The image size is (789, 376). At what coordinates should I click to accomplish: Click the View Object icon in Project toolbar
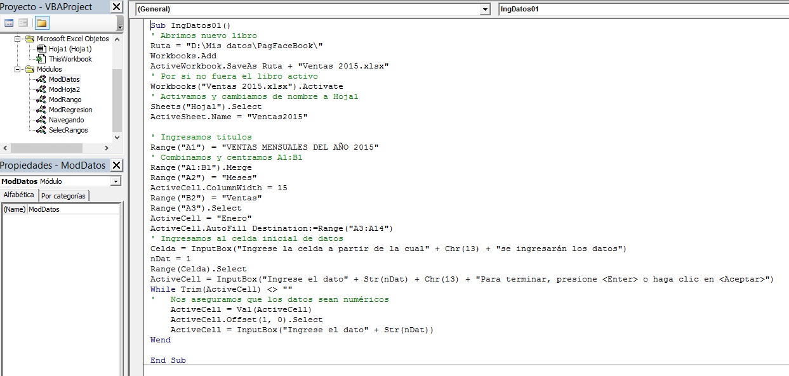[x=23, y=23]
